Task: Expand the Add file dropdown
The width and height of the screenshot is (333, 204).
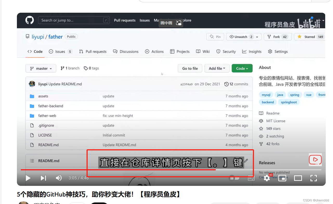Action: pos(217,68)
